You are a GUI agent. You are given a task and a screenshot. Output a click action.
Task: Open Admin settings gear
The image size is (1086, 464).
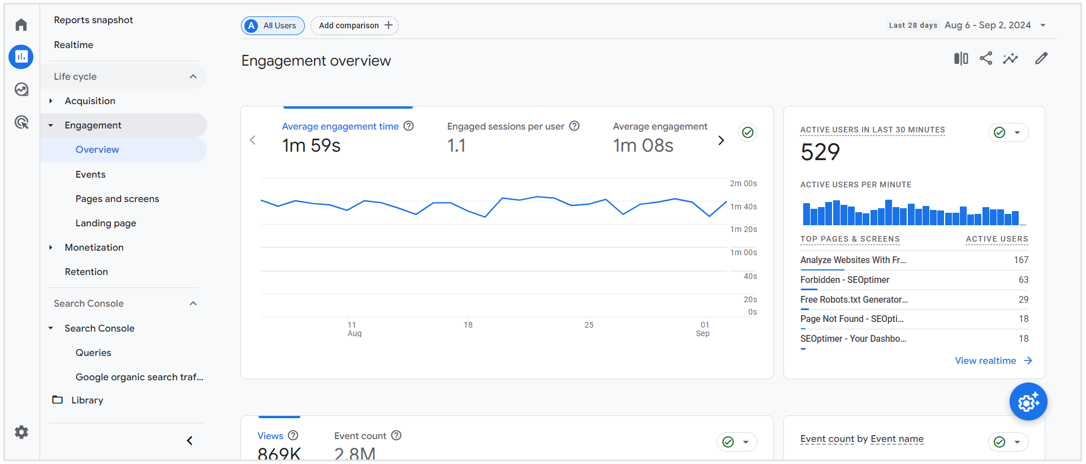click(x=21, y=432)
